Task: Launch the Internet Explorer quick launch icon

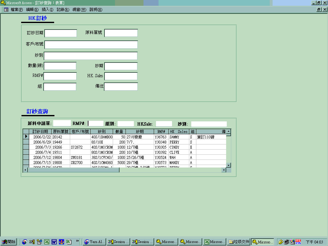Action: (x=24, y=242)
